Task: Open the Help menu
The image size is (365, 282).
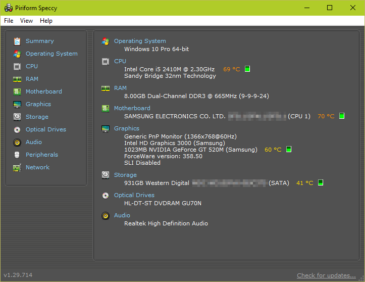Action: point(46,21)
